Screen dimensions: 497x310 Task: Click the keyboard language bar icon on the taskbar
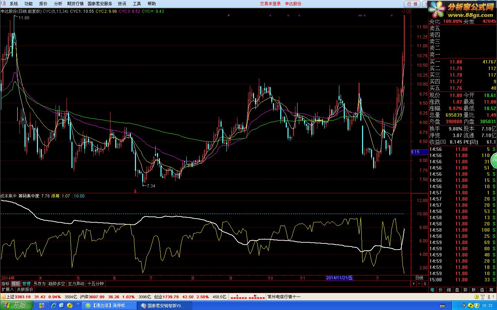(442, 306)
